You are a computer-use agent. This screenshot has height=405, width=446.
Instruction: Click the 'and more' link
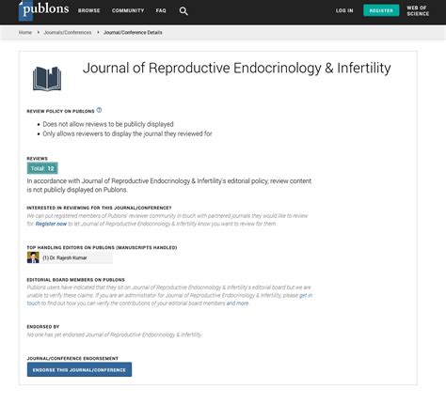[x=237, y=304]
